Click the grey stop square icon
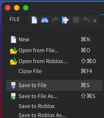Image resolution: width=104 pixels, height=118 pixels. [76, 20]
